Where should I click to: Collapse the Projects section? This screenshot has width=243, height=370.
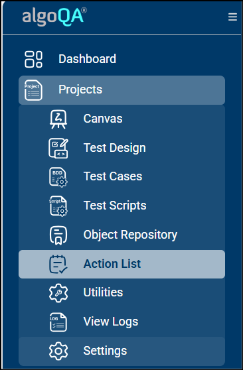point(121,90)
